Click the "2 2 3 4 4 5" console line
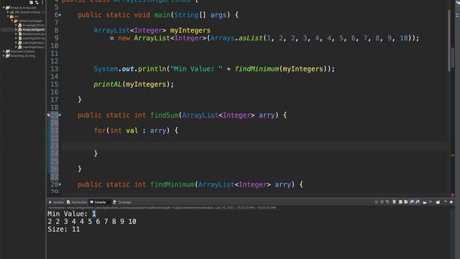The height and width of the screenshot is (259, 460). [x=92, y=222]
